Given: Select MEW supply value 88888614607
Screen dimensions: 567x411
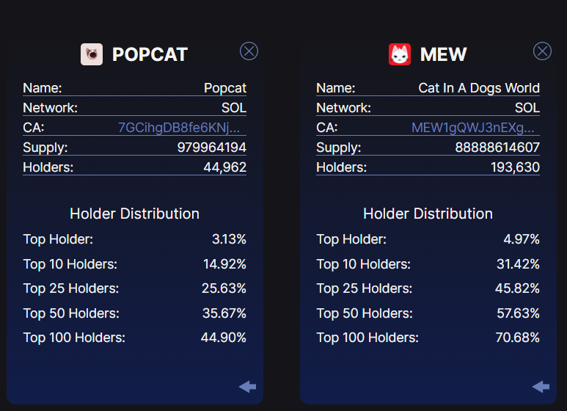Looking at the screenshot, I should tap(497, 148).
